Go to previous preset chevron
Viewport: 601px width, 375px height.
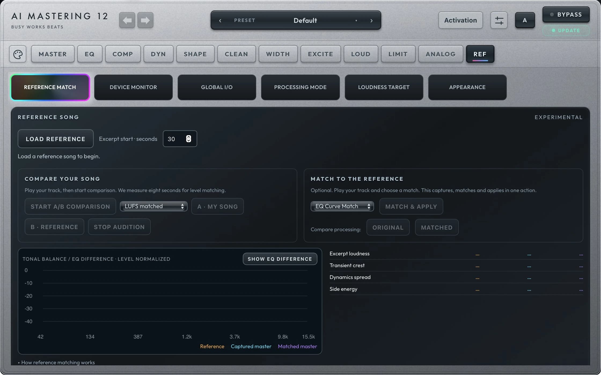click(x=220, y=20)
